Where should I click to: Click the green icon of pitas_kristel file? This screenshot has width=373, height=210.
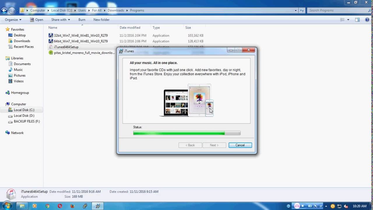click(x=51, y=53)
